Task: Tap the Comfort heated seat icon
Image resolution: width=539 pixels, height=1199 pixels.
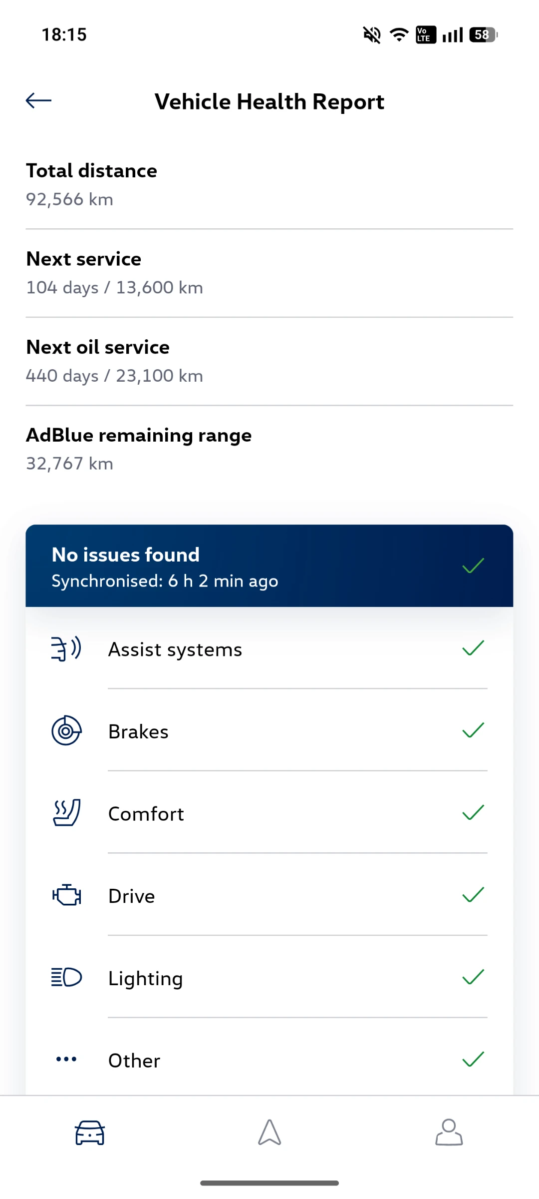Action: click(x=66, y=813)
